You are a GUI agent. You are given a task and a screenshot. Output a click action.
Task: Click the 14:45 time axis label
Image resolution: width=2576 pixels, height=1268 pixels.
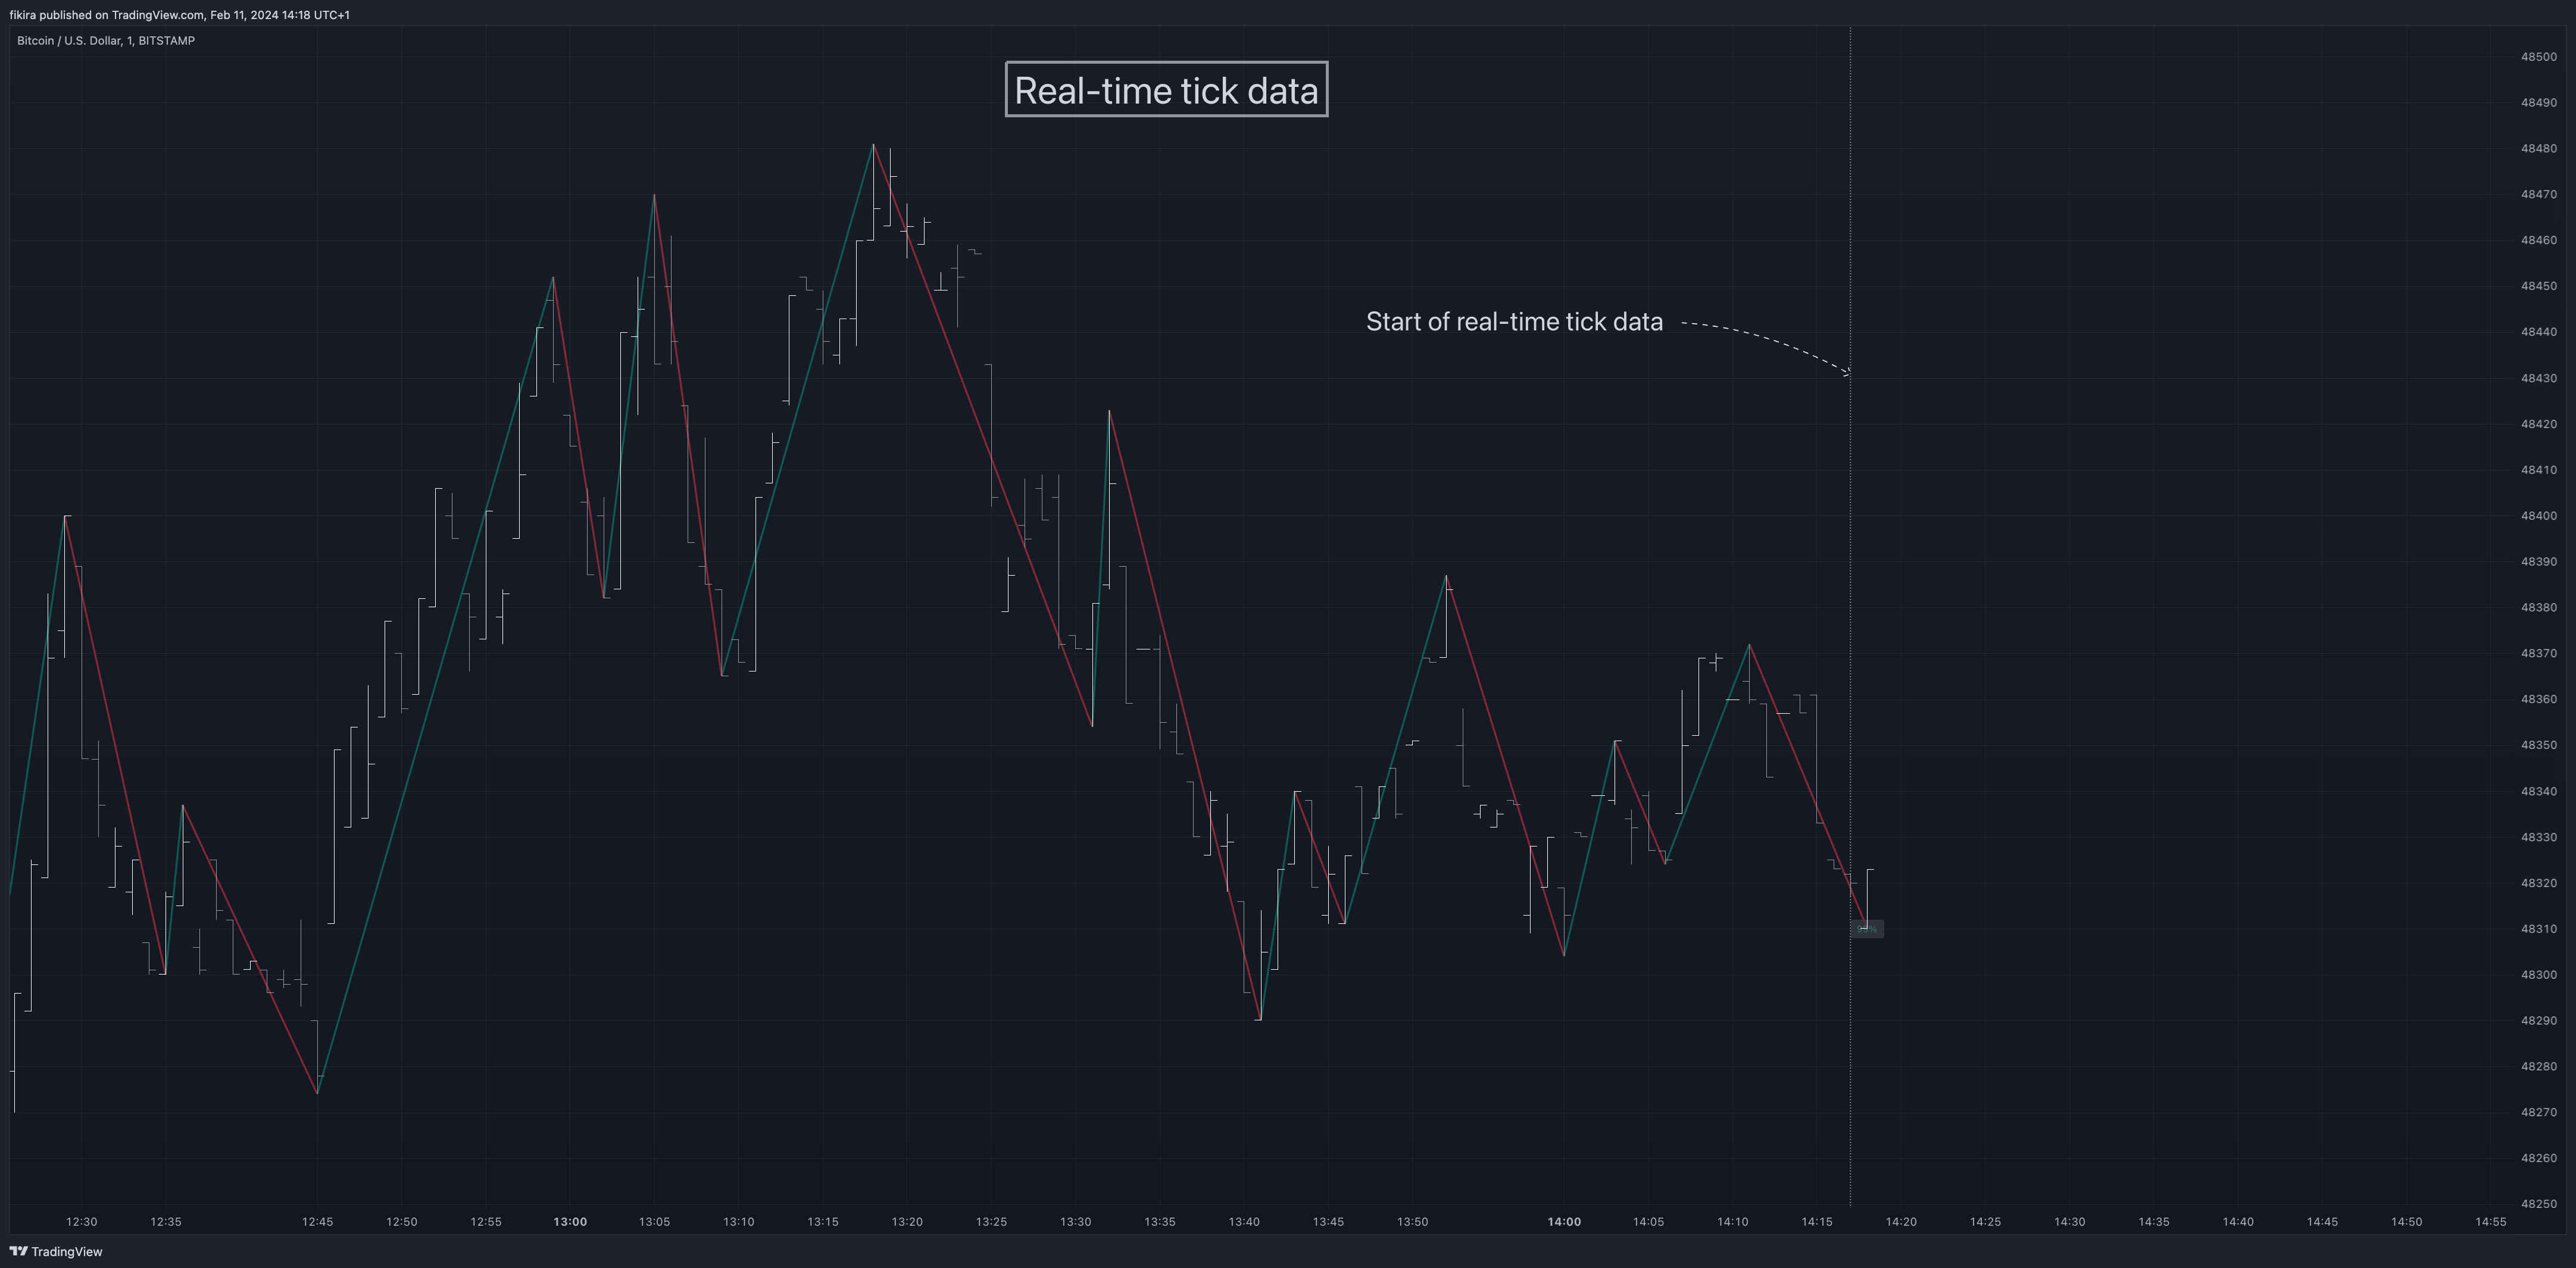click(x=2322, y=1222)
